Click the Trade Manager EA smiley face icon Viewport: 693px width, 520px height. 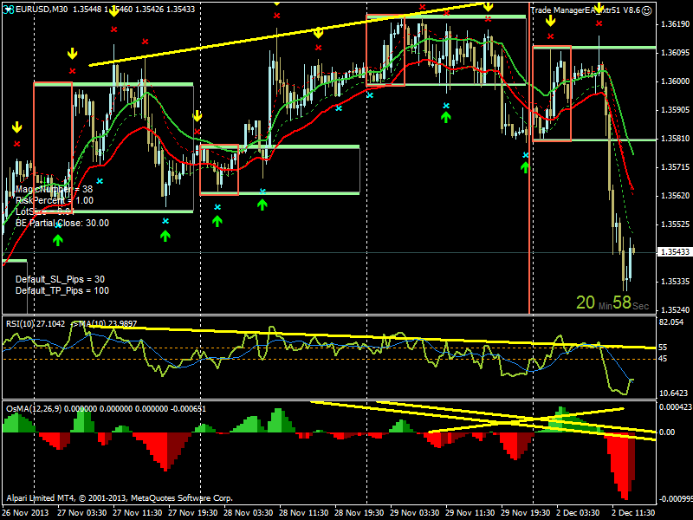pyautogui.click(x=646, y=10)
